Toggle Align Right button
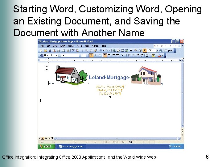222x167 pixels. click(x=113, y=55)
